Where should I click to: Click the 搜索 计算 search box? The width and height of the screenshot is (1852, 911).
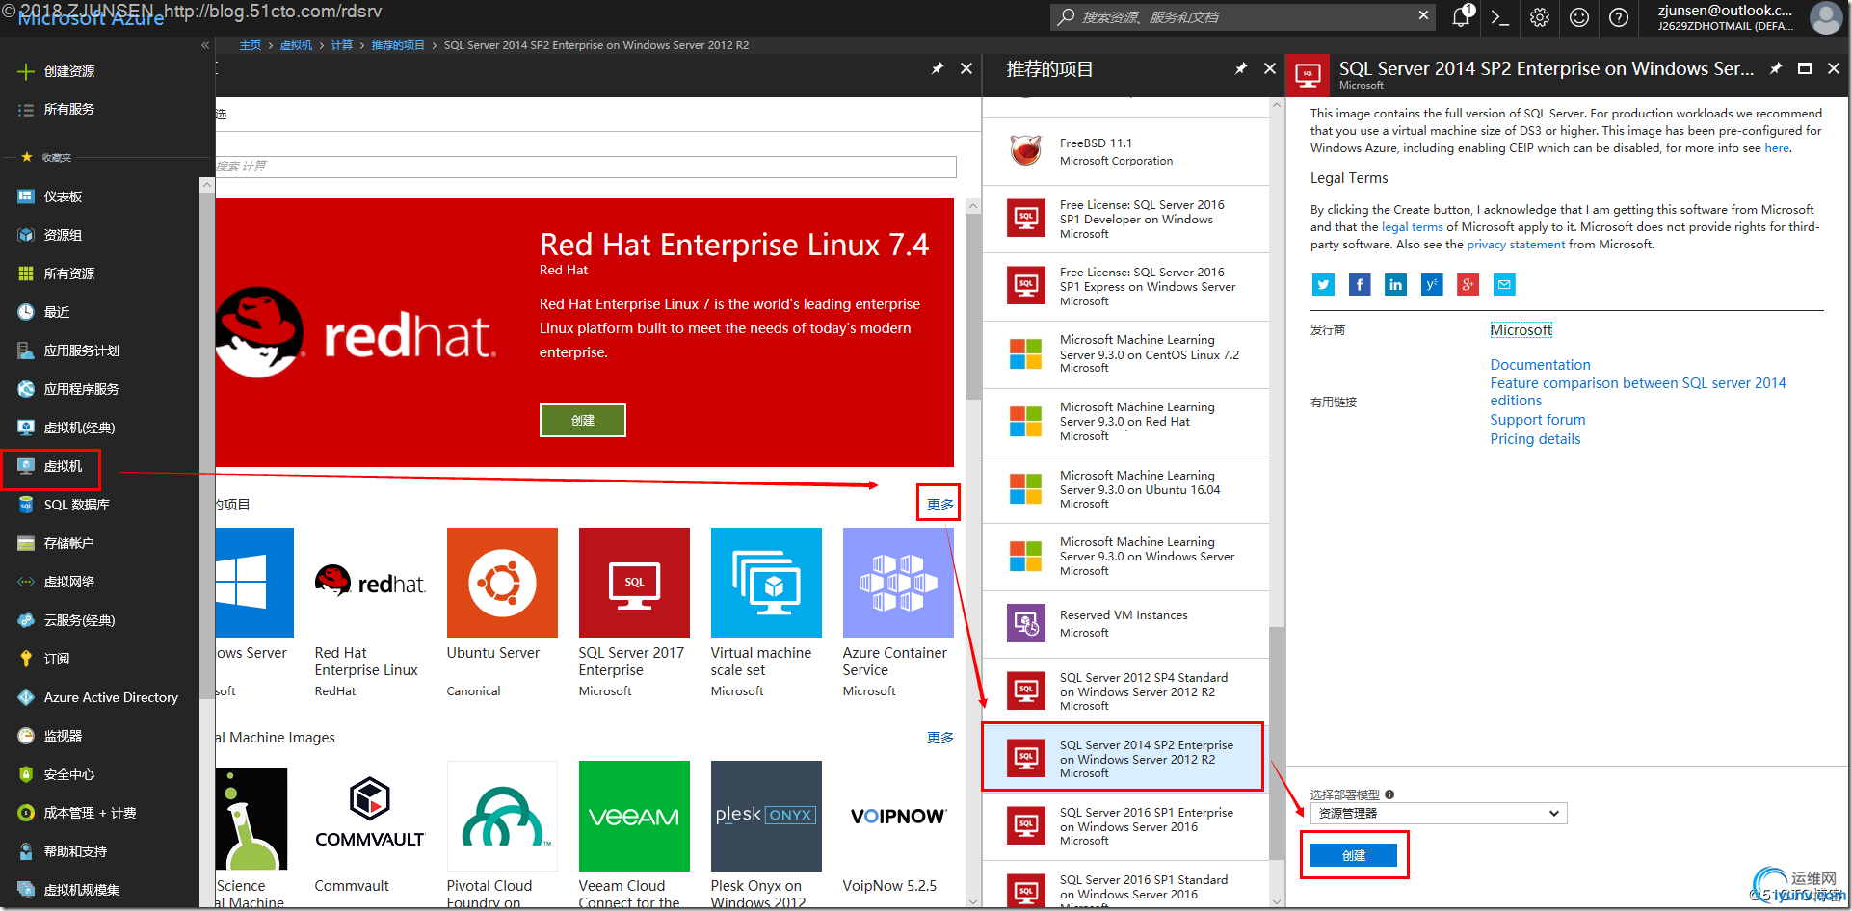pyautogui.click(x=586, y=167)
